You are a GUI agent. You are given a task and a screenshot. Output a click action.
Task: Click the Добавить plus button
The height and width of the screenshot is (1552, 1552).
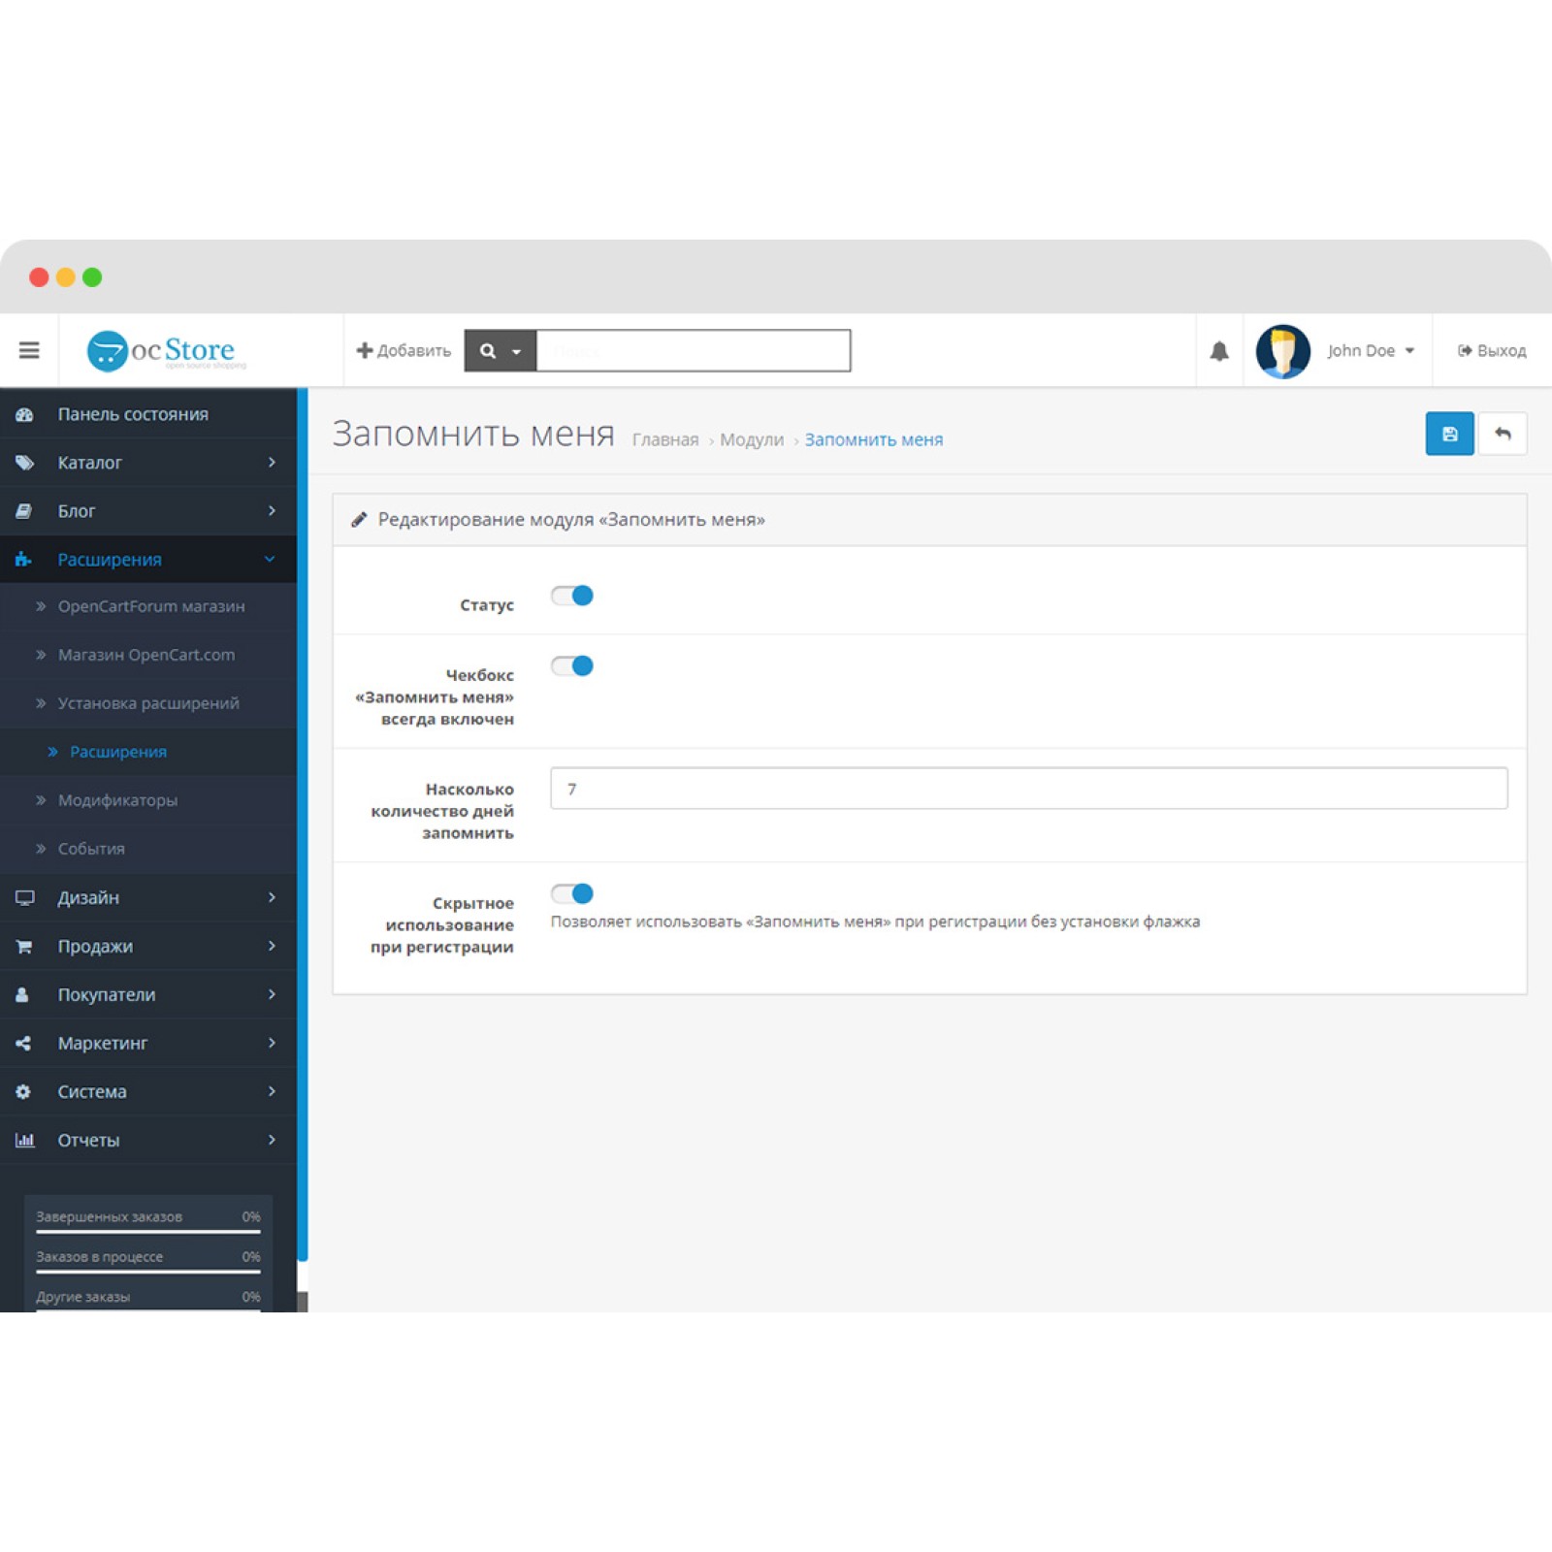(404, 350)
